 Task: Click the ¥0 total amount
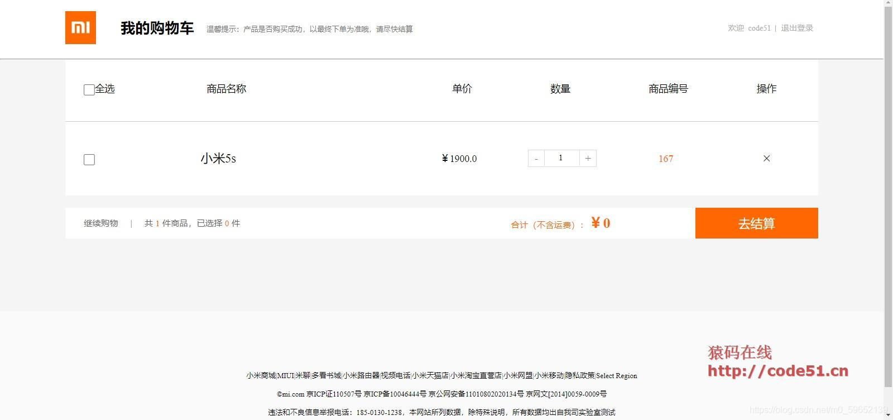(601, 223)
